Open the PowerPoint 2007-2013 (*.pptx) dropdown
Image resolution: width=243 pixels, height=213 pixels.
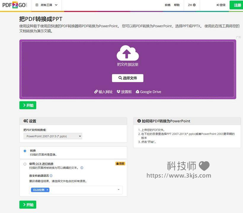53,136
